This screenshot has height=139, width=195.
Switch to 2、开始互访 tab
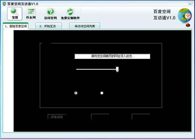click(49, 26)
